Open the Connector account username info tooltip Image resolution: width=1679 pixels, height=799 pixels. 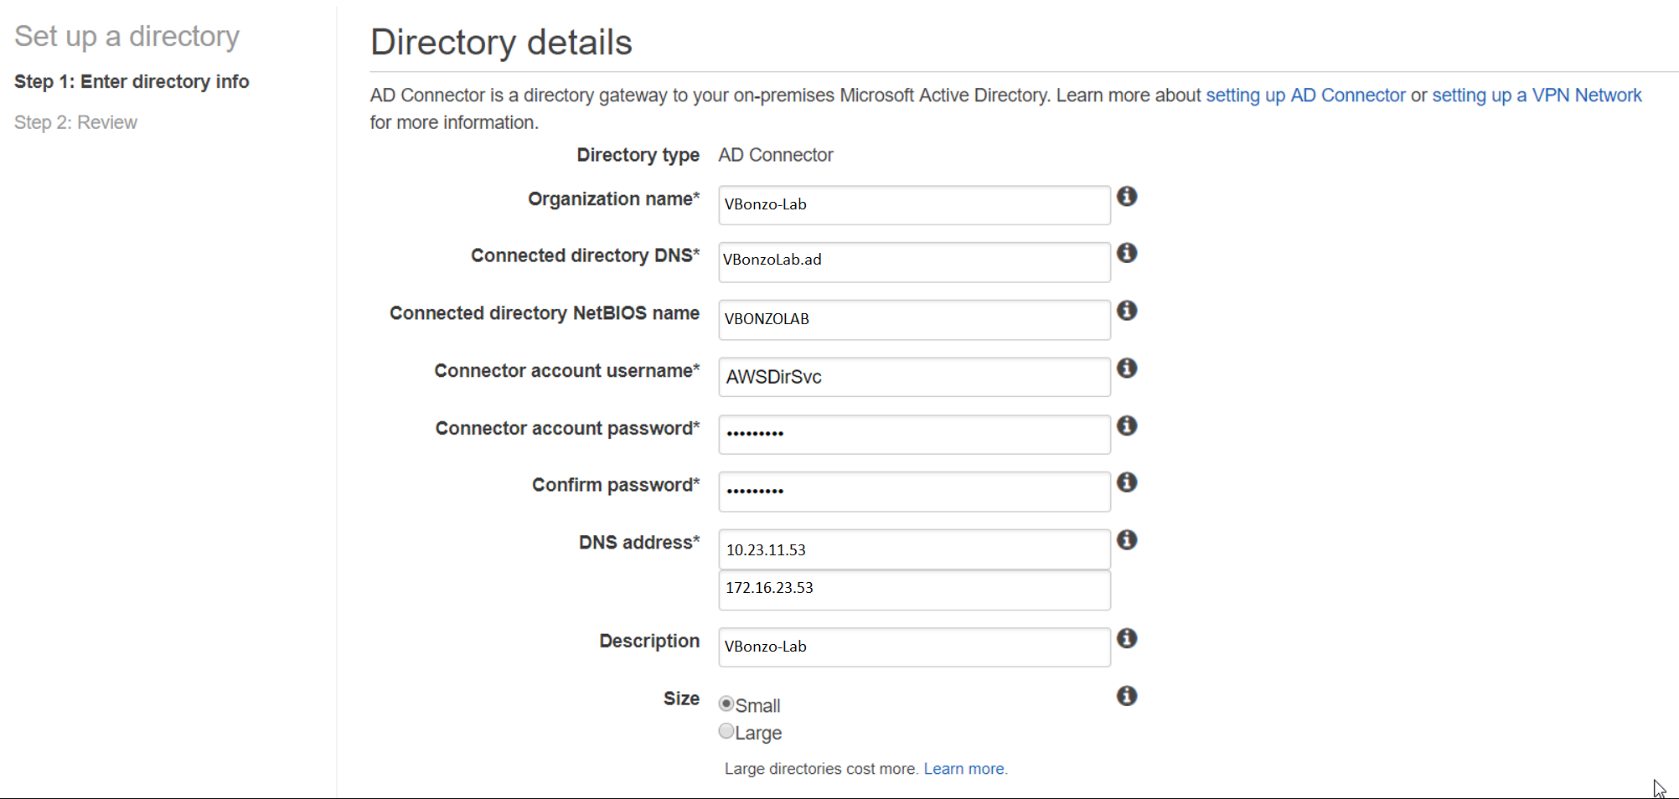[x=1127, y=368]
